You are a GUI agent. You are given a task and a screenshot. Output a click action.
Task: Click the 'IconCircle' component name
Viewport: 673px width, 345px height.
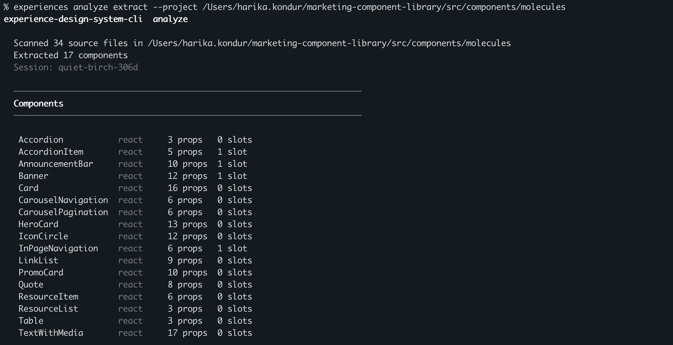(43, 237)
